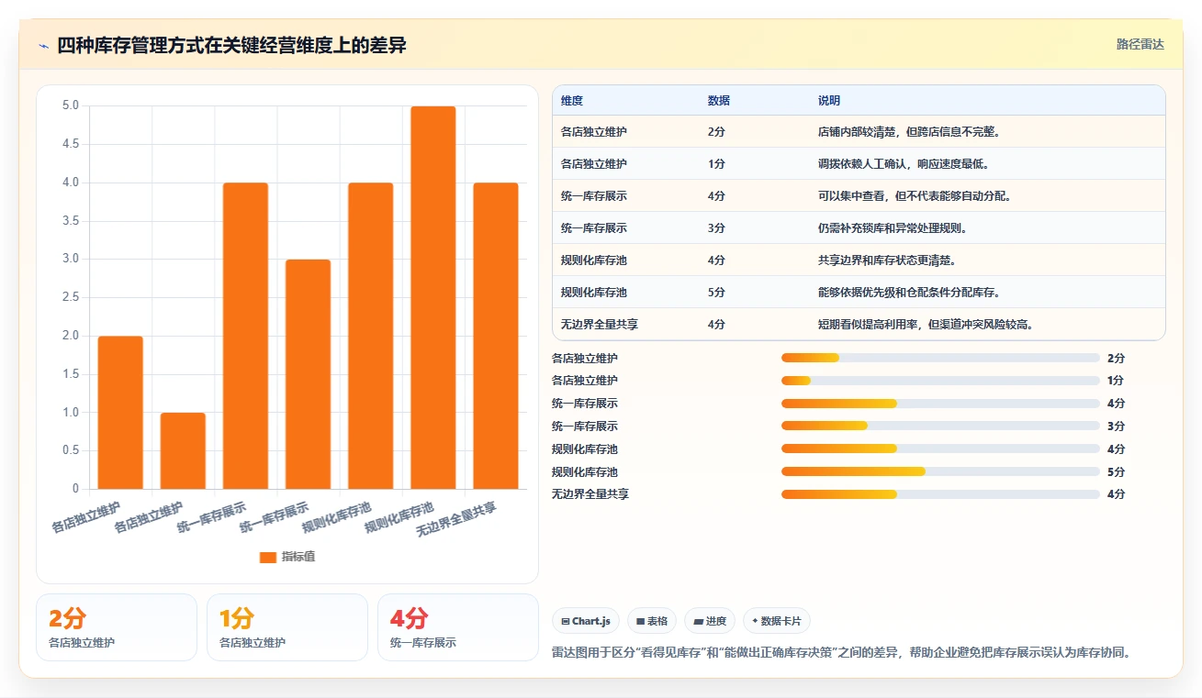Toggle the 指标值 legend label
This screenshot has width=1202, height=698.
[x=298, y=557]
